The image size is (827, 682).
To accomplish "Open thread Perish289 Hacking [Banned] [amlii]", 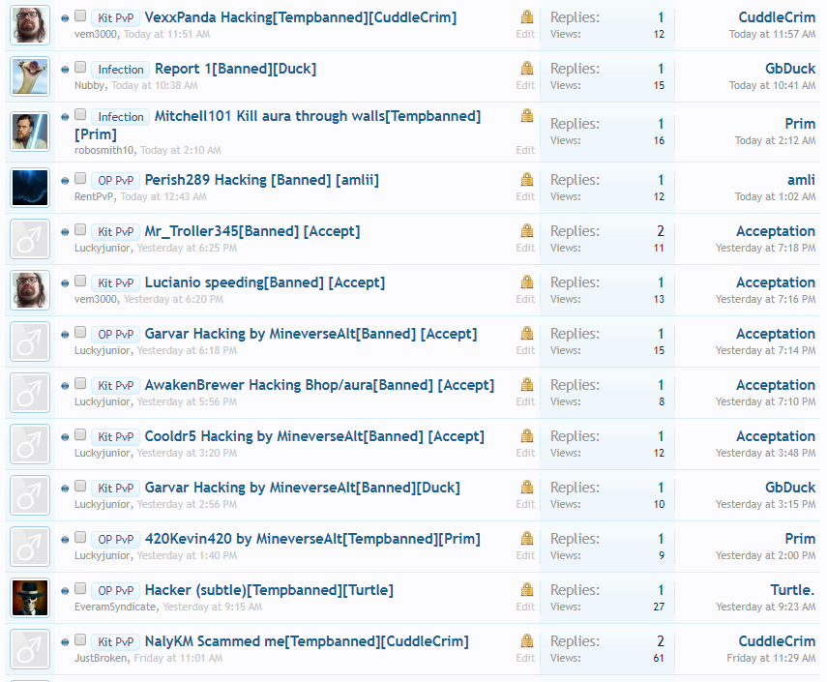I will [x=261, y=180].
